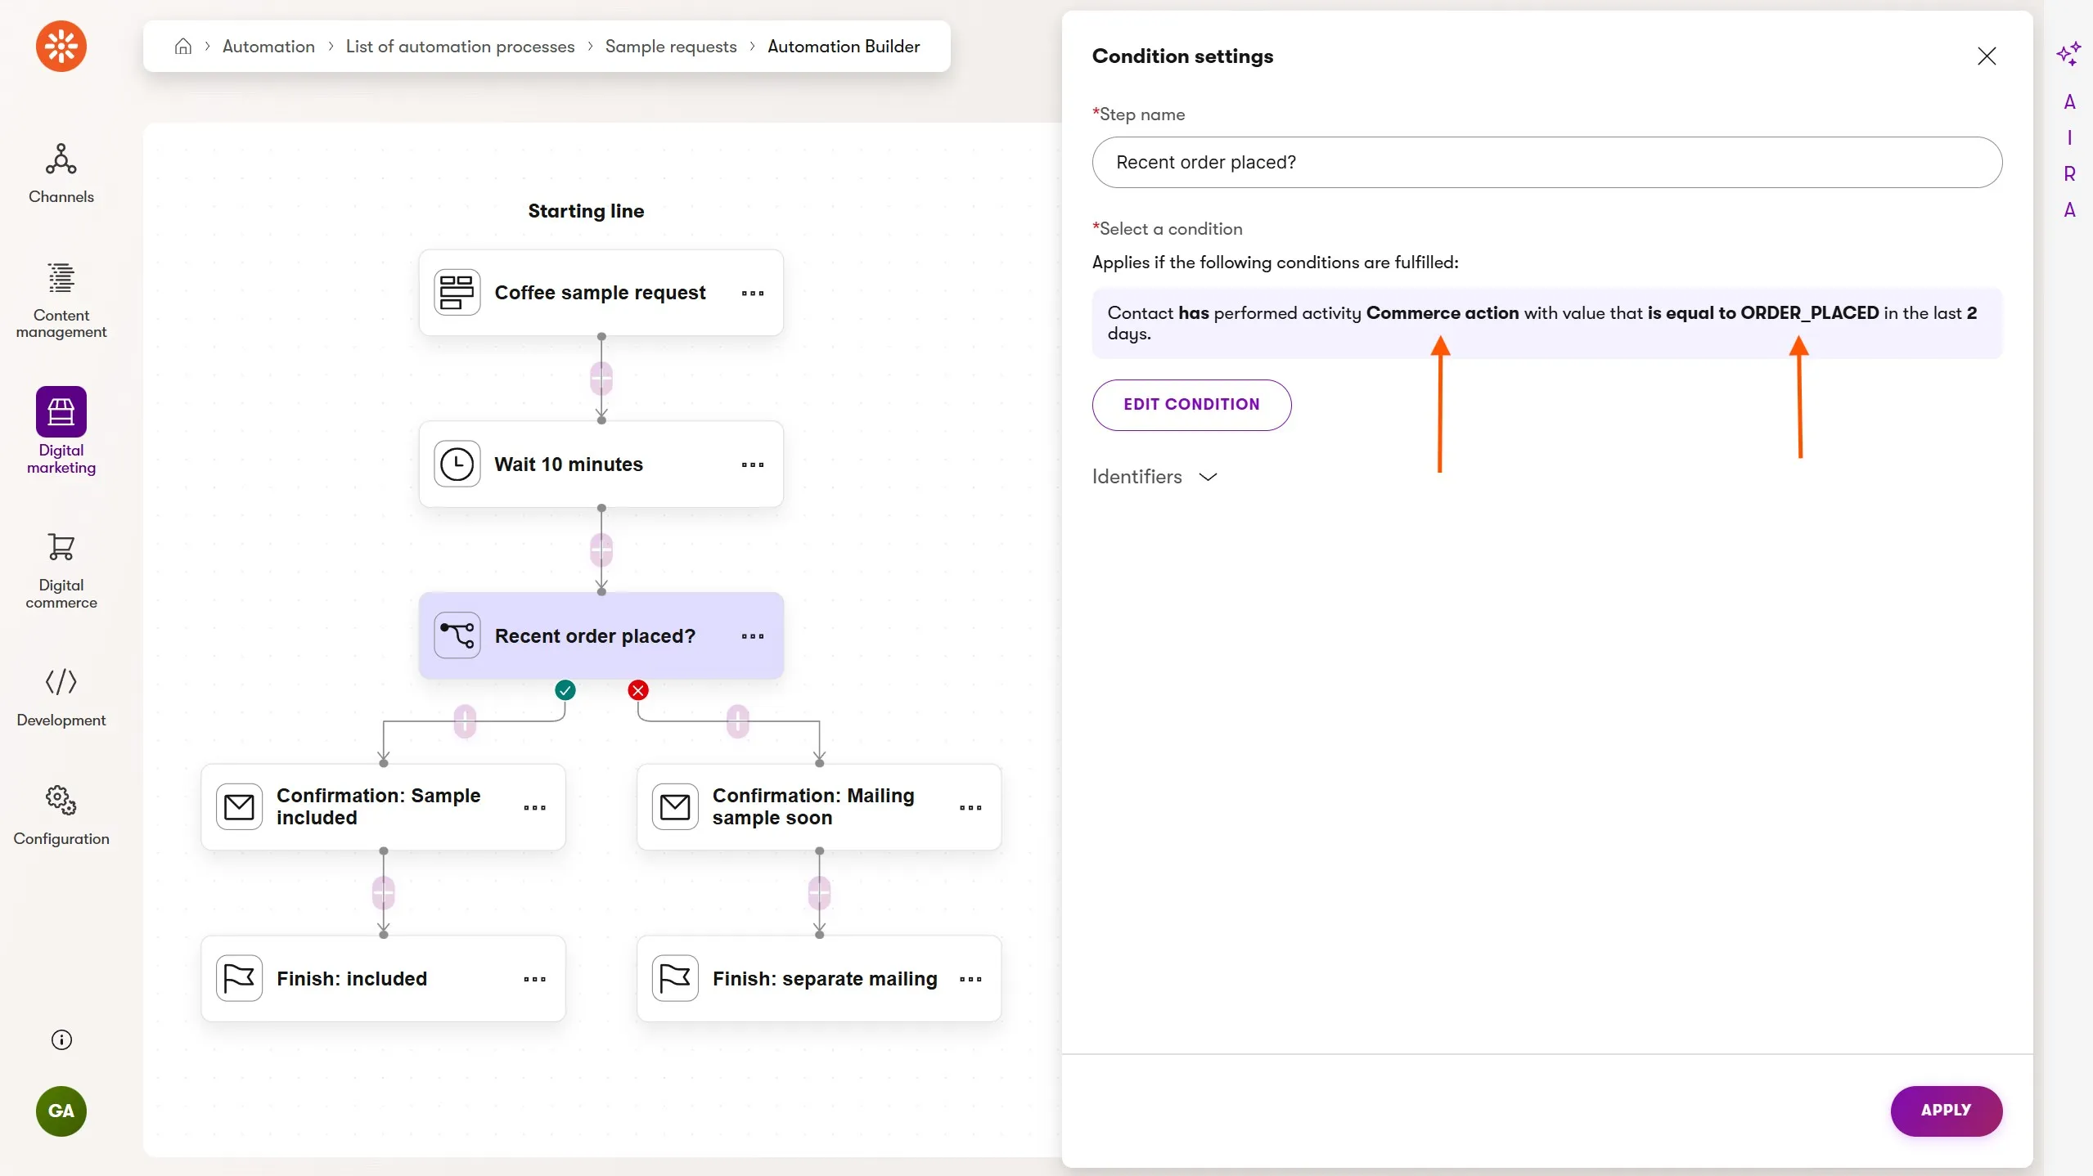Viewport: 2093px width, 1176px height.
Task: Open Content management section
Action: (61, 299)
